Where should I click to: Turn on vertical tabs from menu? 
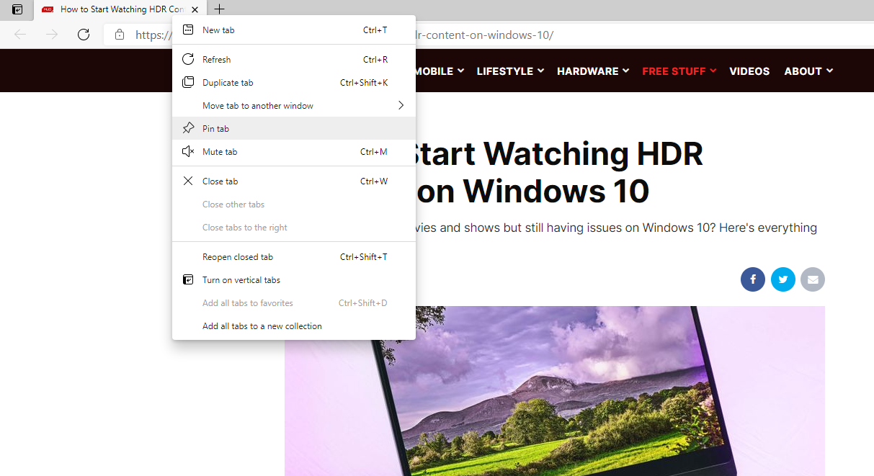pyautogui.click(x=241, y=280)
